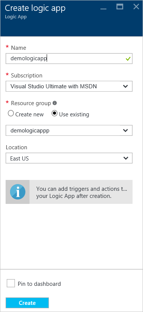This screenshot has width=143, height=312.
Task: Click inside the Name text field
Action: click(69, 58)
